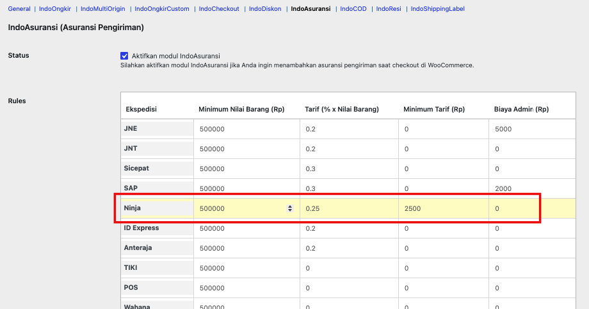The width and height of the screenshot is (589, 309).
Task: Edit Ninja Minimum Tarif field showing 2500
Action: point(444,208)
